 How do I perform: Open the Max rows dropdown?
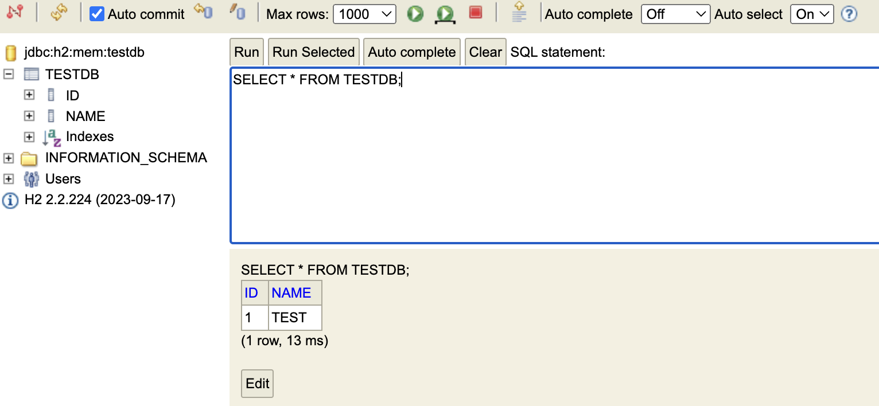(x=364, y=14)
